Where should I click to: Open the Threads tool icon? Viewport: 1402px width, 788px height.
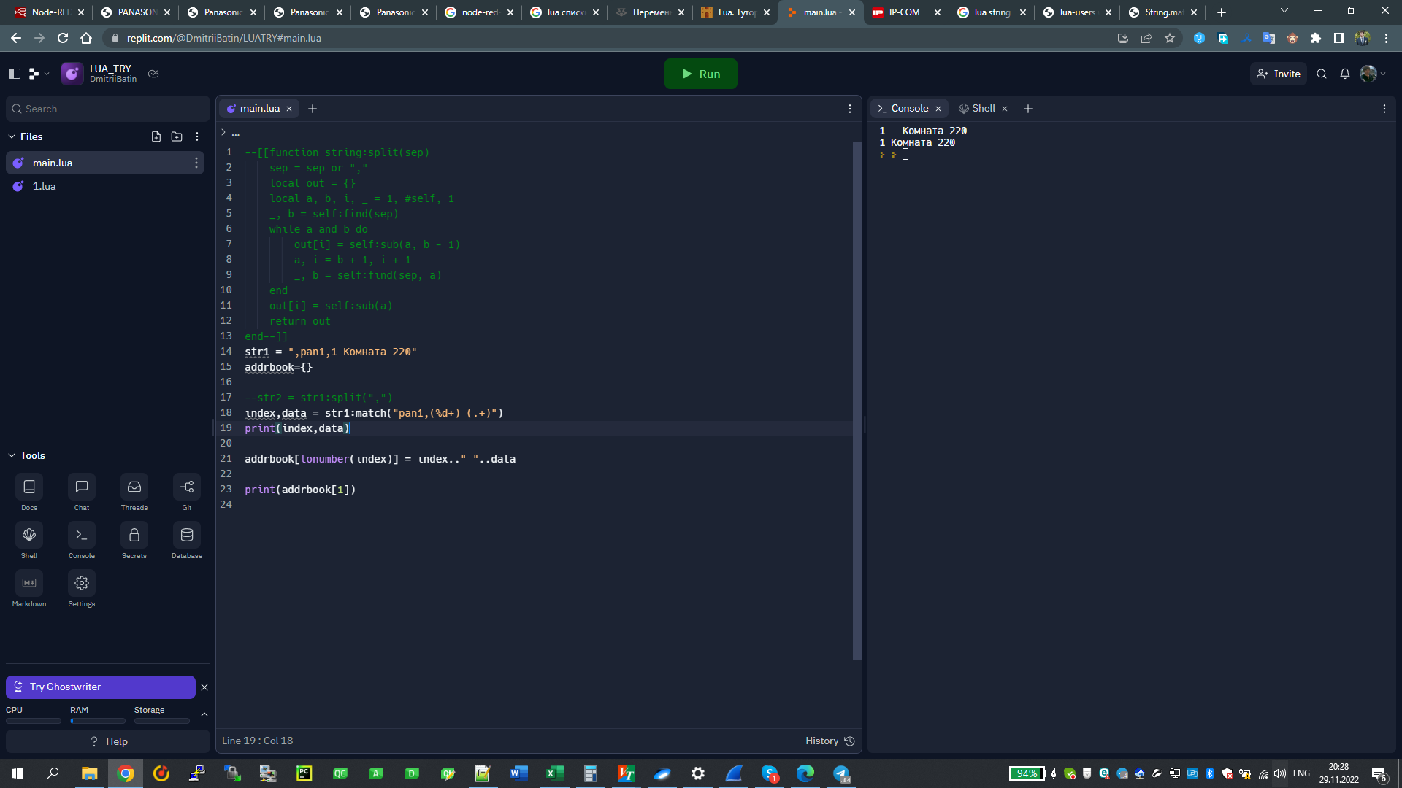click(x=134, y=487)
